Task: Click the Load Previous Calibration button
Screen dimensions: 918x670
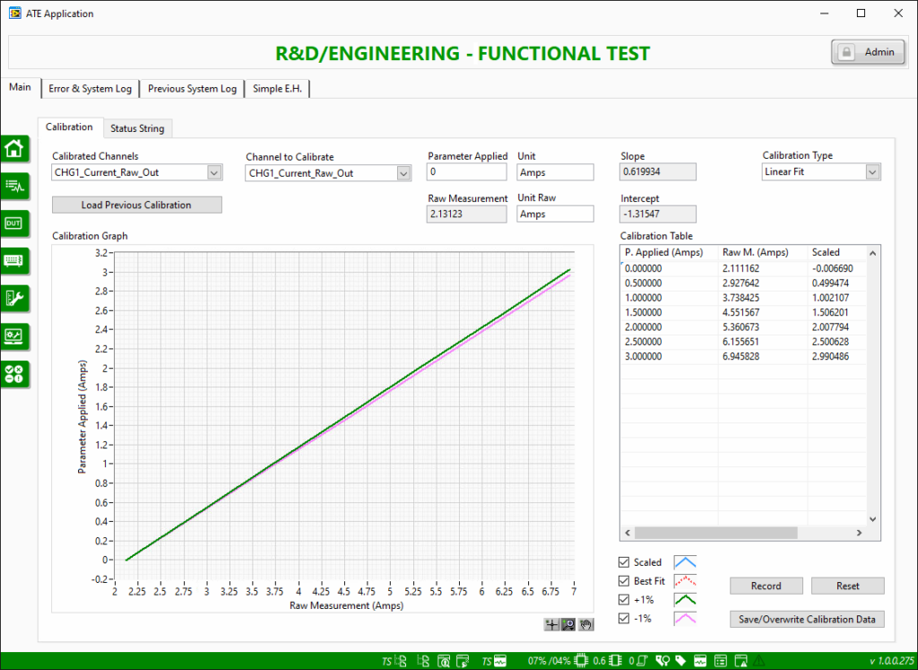Action: point(137,205)
